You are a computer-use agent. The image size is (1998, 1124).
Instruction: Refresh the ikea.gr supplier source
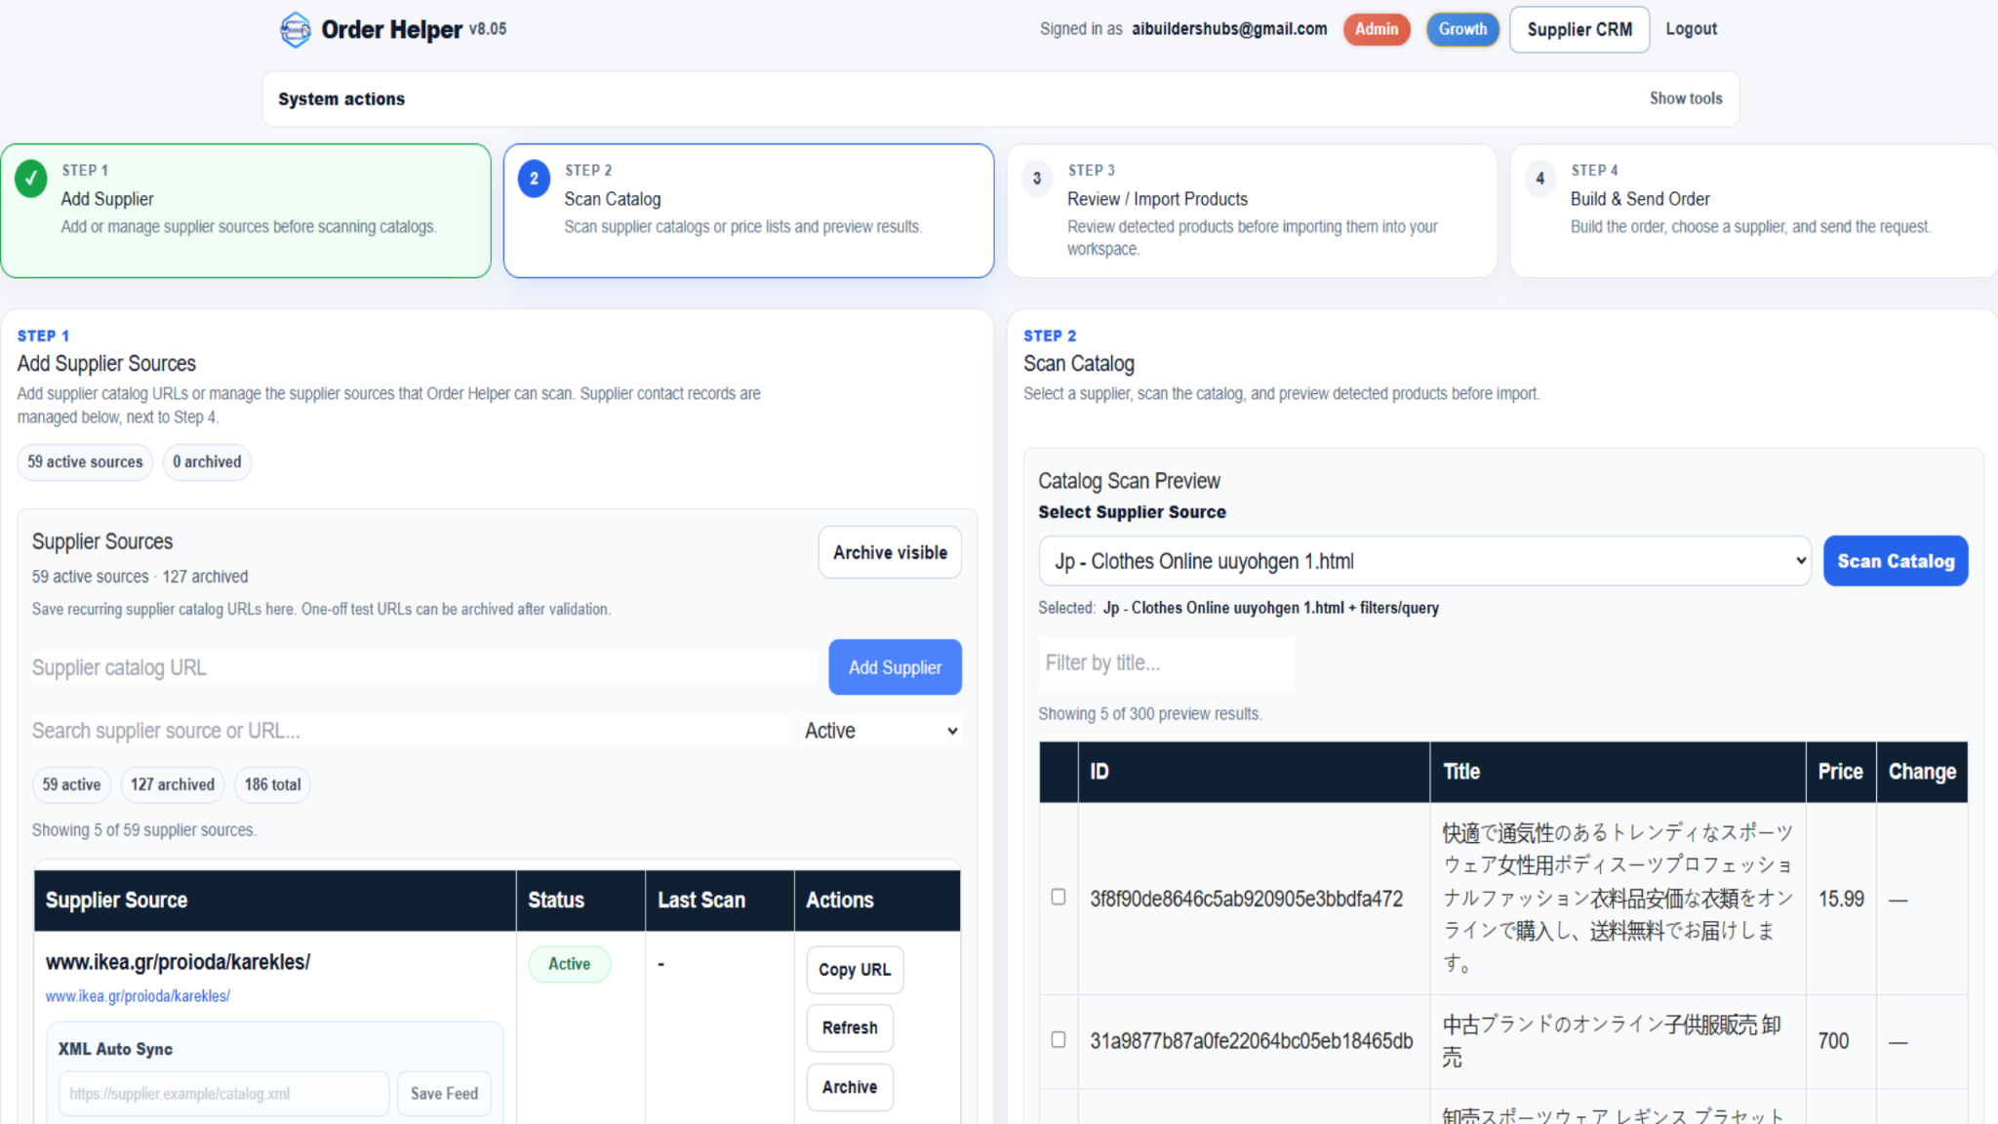pyautogui.click(x=850, y=1028)
